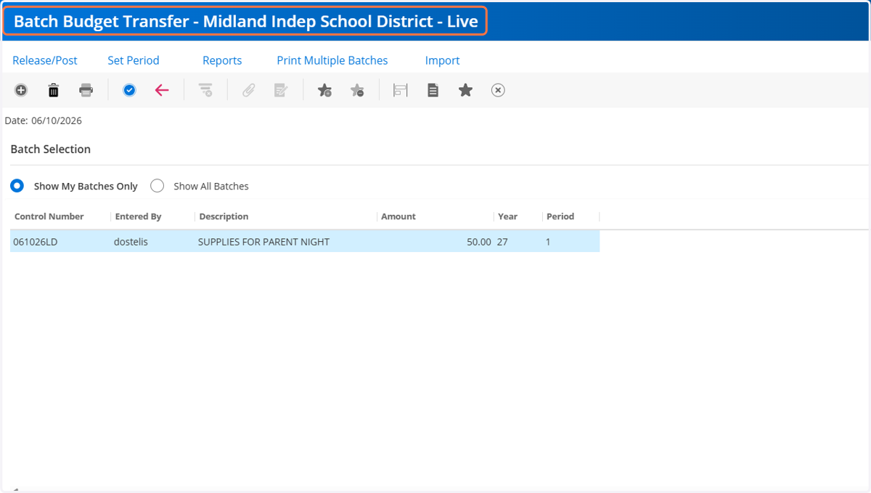Image resolution: width=871 pixels, height=493 pixels.
Task: Select Show All Batches radio button
Action: (x=157, y=186)
